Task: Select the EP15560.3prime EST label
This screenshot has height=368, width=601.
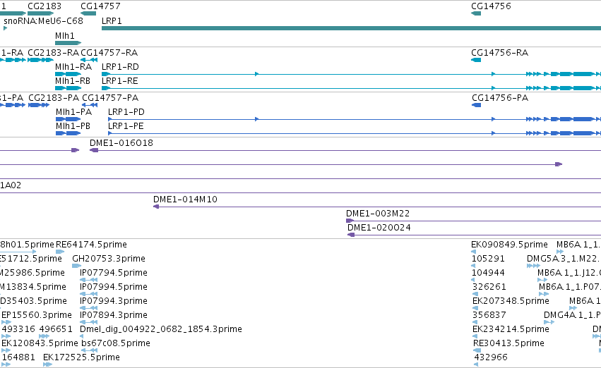Action: 37,315
